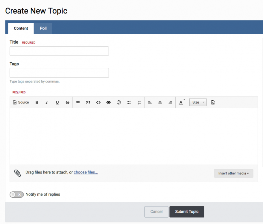Apply Underline formatting
Viewport: 263px width, 224px height.
[x=57, y=102]
